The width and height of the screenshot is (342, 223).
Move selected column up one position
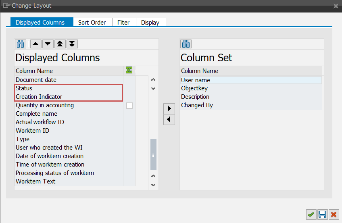pyautogui.click(x=35, y=44)
